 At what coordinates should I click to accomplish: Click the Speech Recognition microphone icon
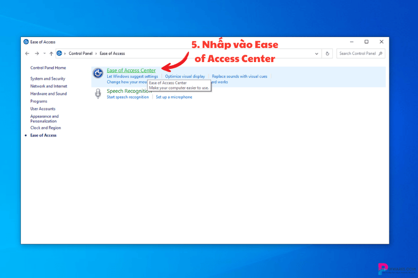[x=97, y=93]
